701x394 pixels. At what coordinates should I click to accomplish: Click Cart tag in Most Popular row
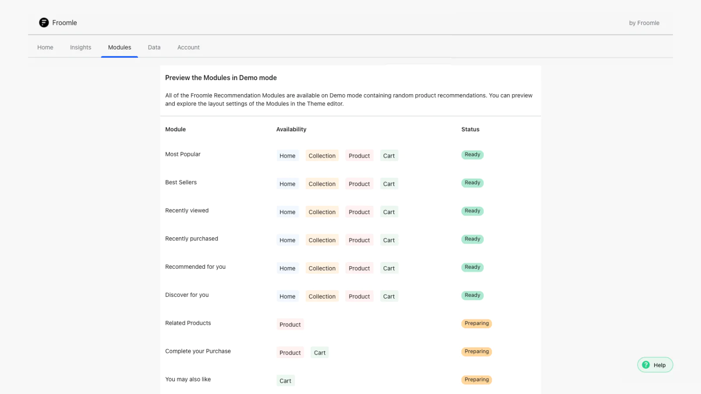pyautogui.click(x=389, y=156)
